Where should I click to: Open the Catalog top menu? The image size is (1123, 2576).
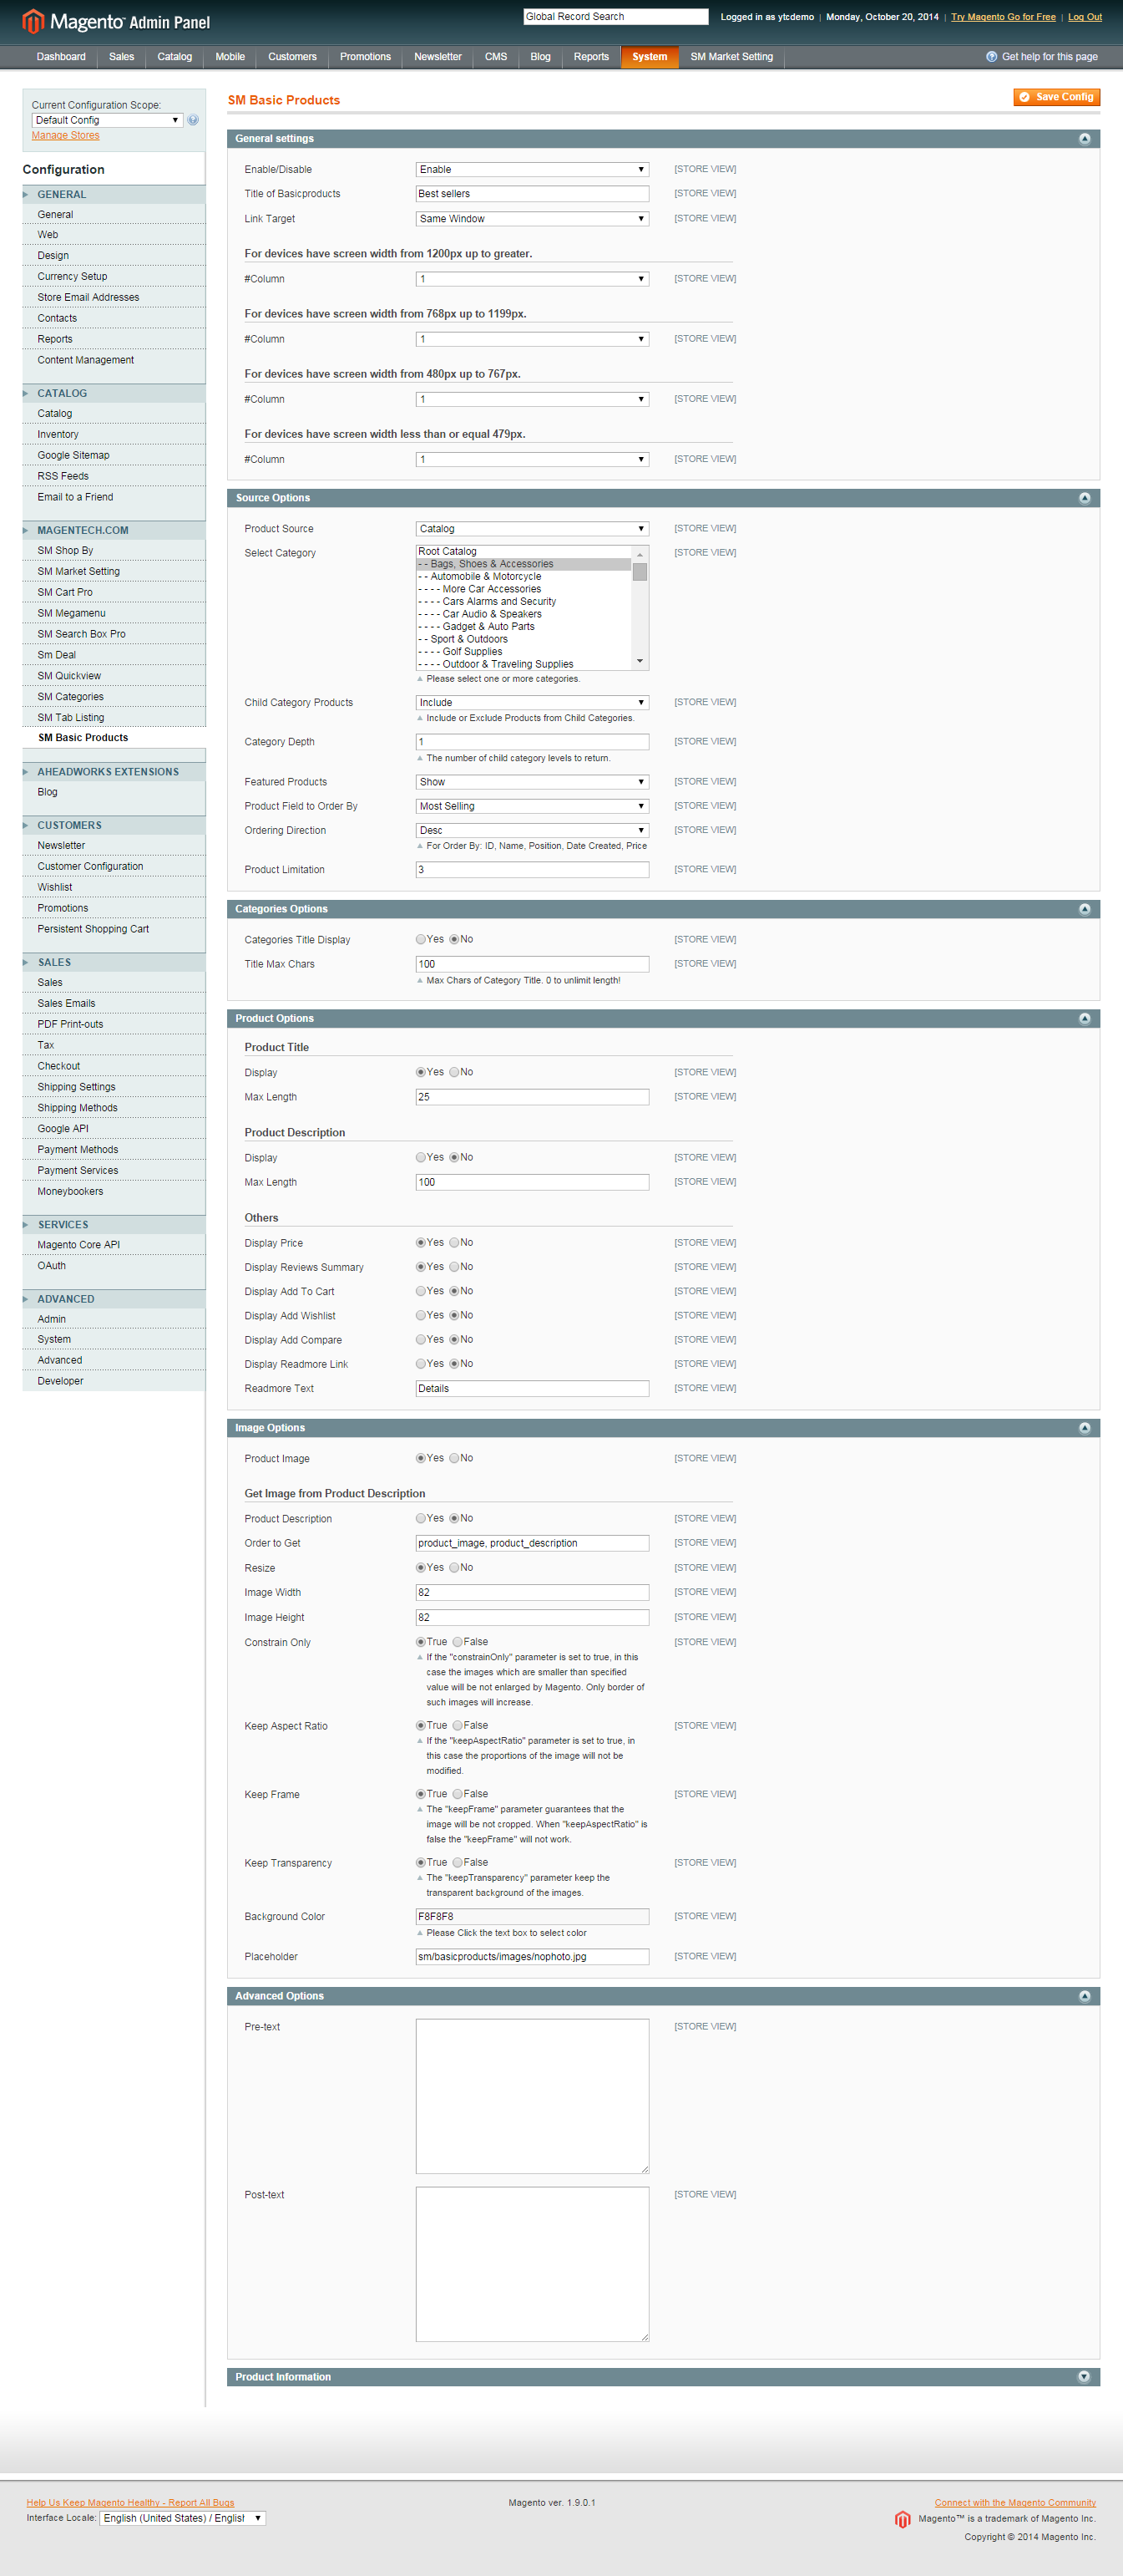[x=174, y=57]
